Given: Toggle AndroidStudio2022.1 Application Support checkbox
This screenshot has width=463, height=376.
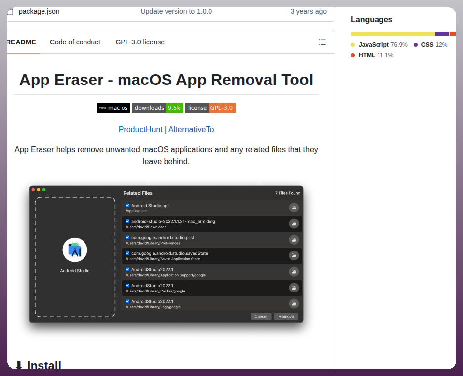Looking at the screenshot, I should coord(127,269).
